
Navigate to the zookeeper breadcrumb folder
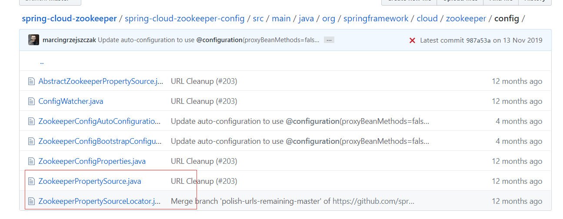(466, 19)
